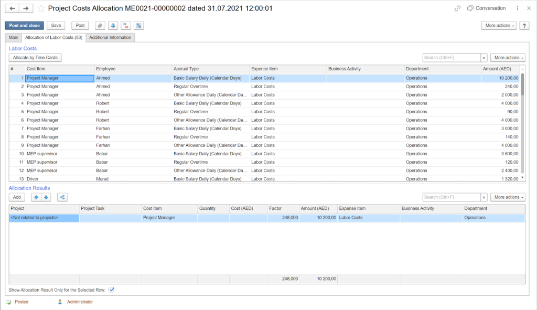This screenshot has width=537, height=310.
Task: Expand Labor Costs More actions dropdown
Action: pos(508,58)
